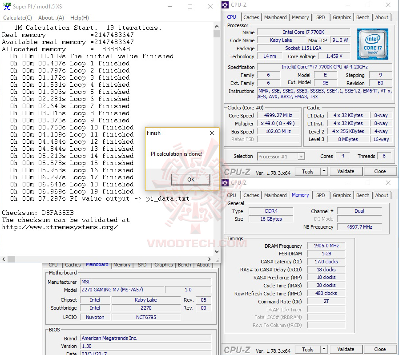The height and width of the screenshot is (355, 399).
Task: Open the Help menu in Super PI
Action: [79, 18]
